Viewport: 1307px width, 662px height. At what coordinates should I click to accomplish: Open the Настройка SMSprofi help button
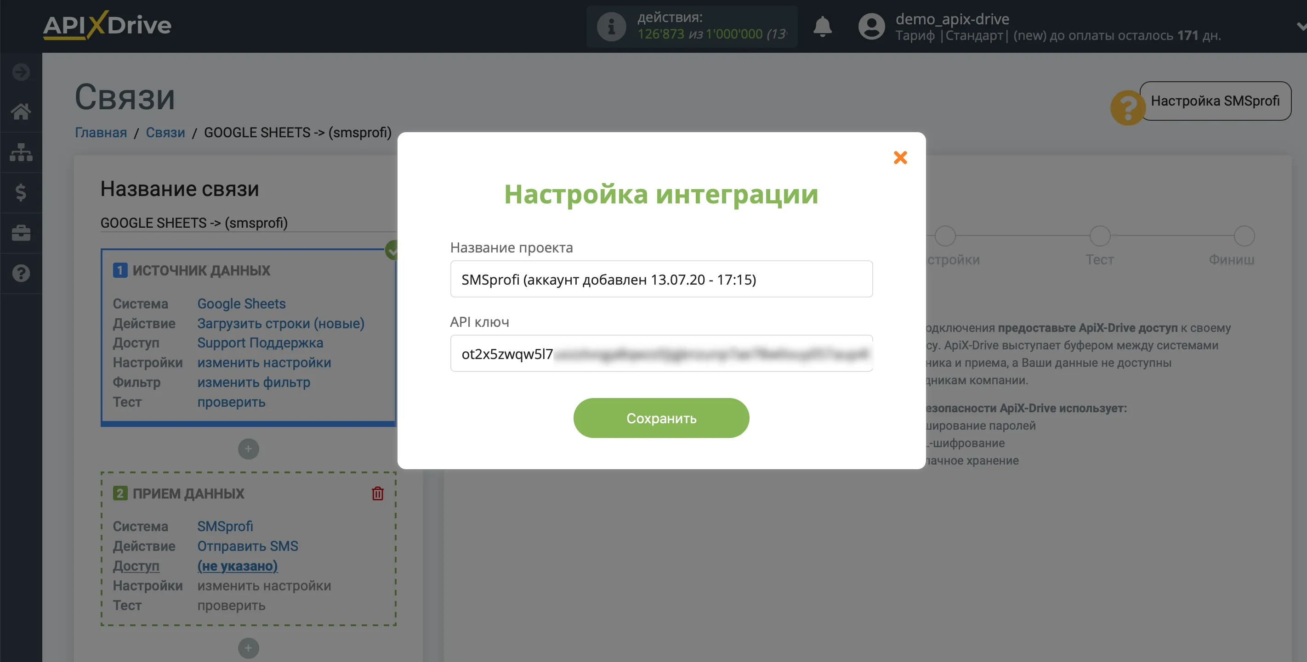pyautogui.click(x=1215, y=101)
